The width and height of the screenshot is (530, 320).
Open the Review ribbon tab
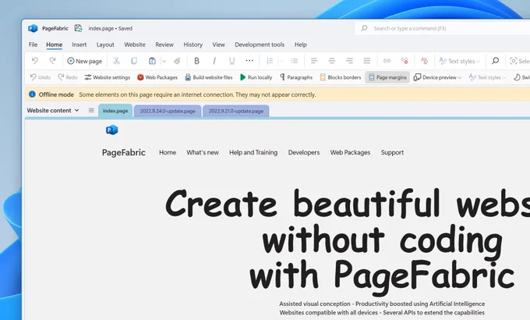tap(164, 44)
